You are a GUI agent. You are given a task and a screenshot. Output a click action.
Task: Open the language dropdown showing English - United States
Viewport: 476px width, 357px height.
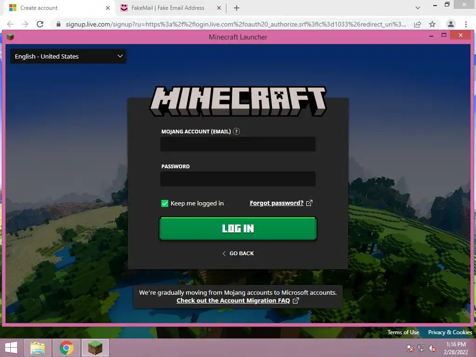point(68,56)
